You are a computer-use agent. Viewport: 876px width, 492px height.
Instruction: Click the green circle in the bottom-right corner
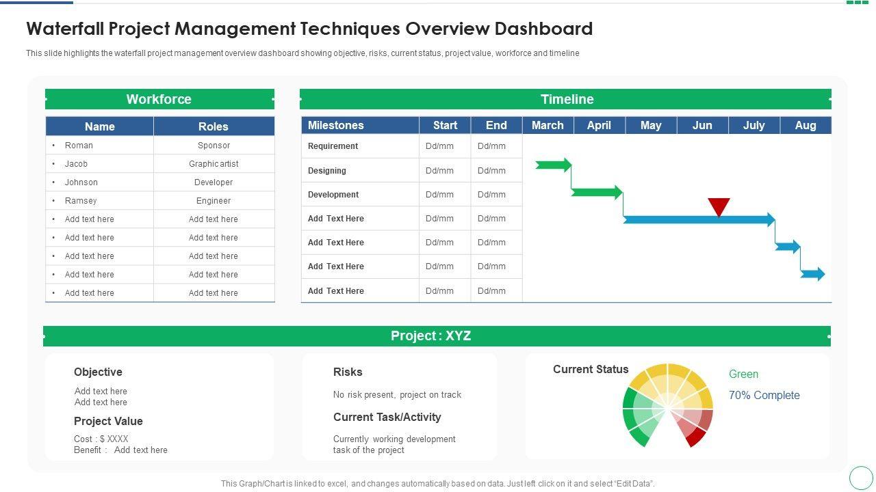click(861, 477)
